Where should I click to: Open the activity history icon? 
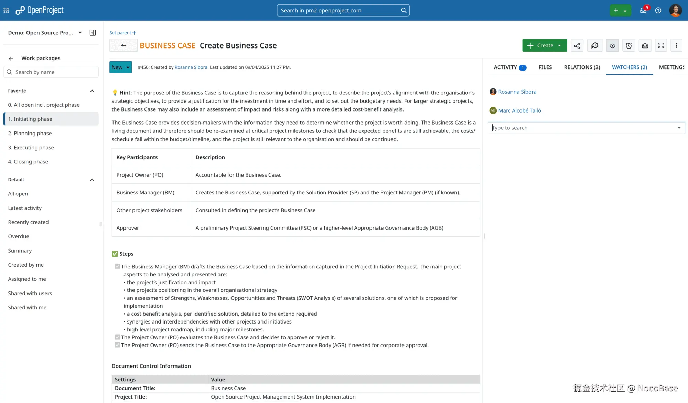click(594, 45)
